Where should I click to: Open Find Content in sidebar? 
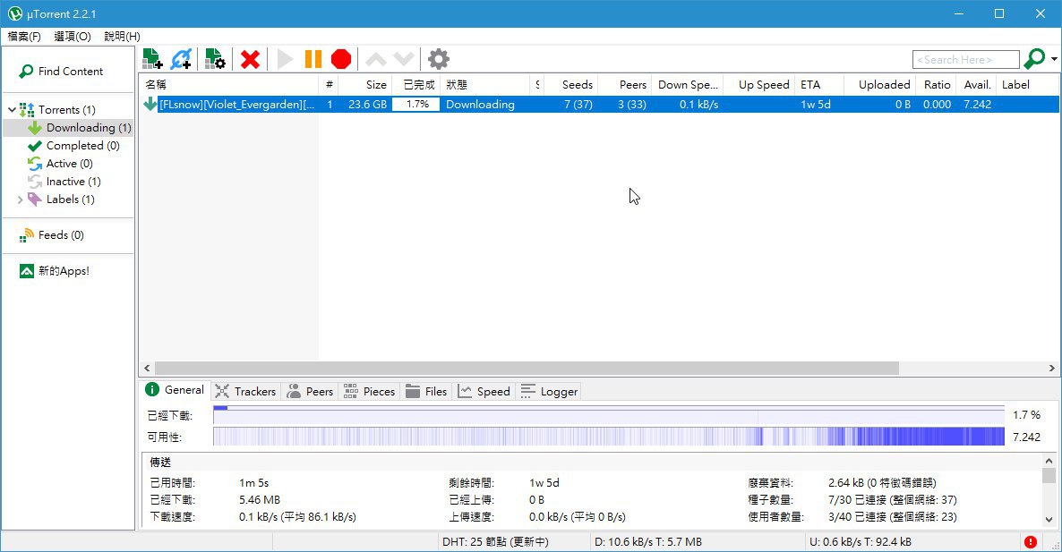click(x=62, y=71)
